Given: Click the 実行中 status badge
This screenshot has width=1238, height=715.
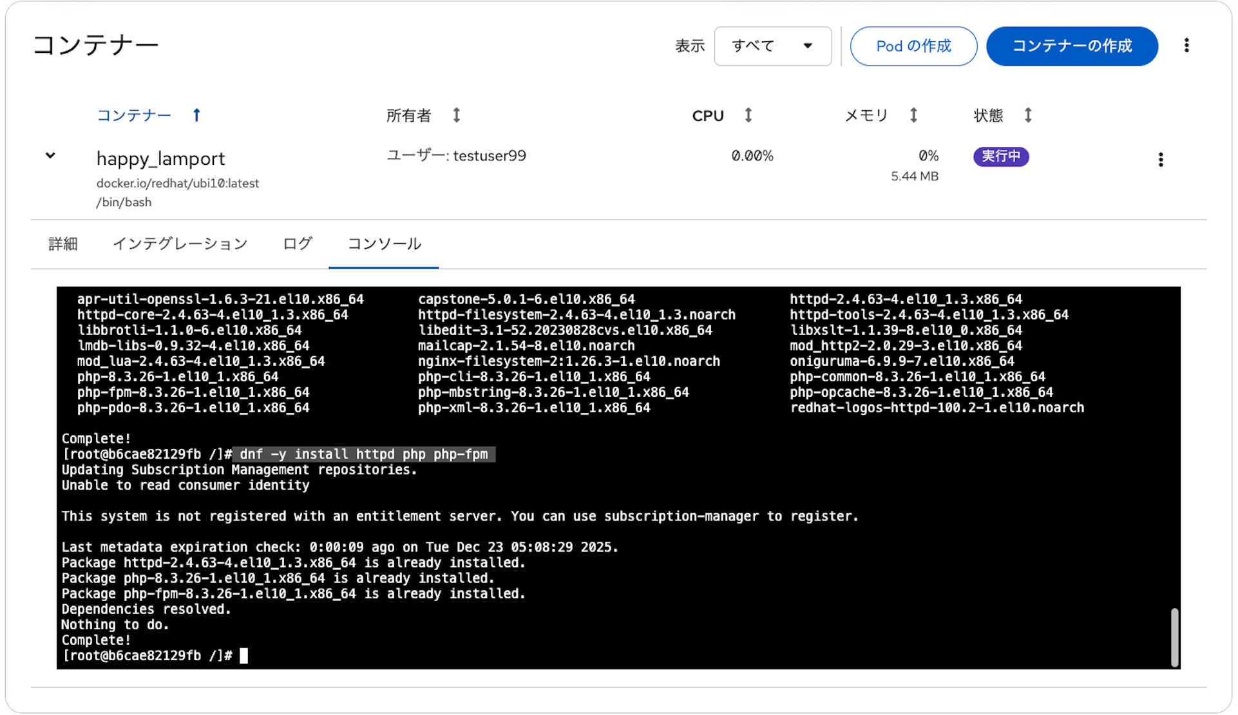Looking at the screenshot, I should pyautogui.click(x=1000, y=157).
